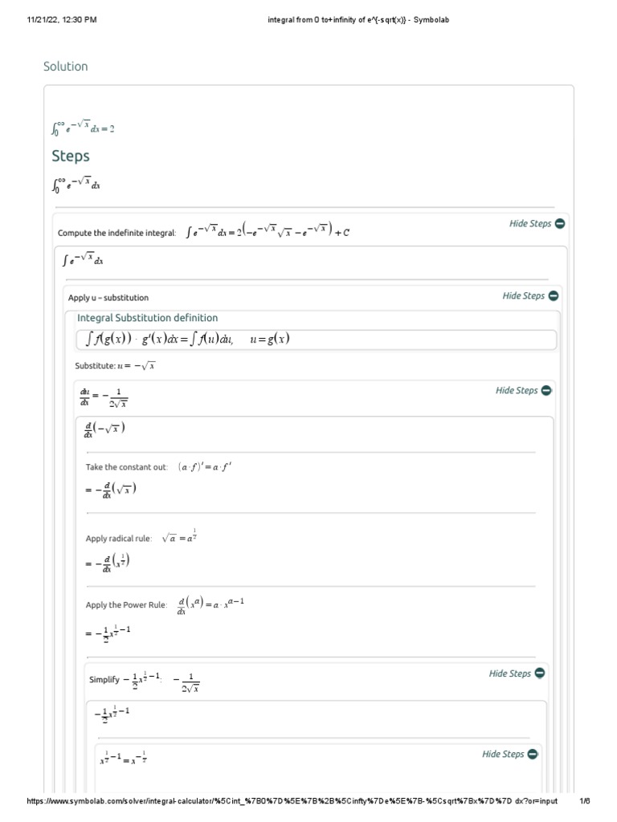The width and height of the screenshot is (617, 822).
Task: Click the minus icon in the Simplify row
Action: pyautogui.click(x=540, y=673)
